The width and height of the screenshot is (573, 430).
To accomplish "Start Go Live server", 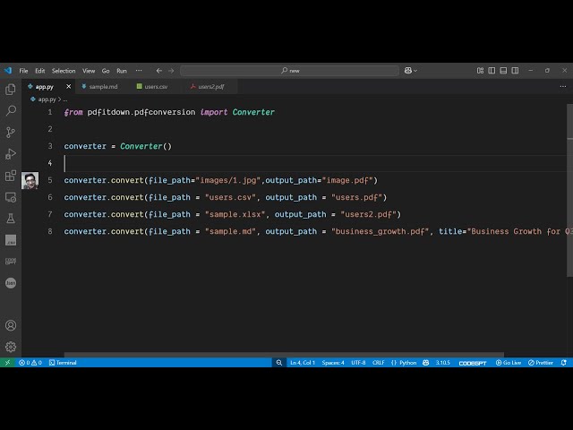I will [x=509, y=362].
